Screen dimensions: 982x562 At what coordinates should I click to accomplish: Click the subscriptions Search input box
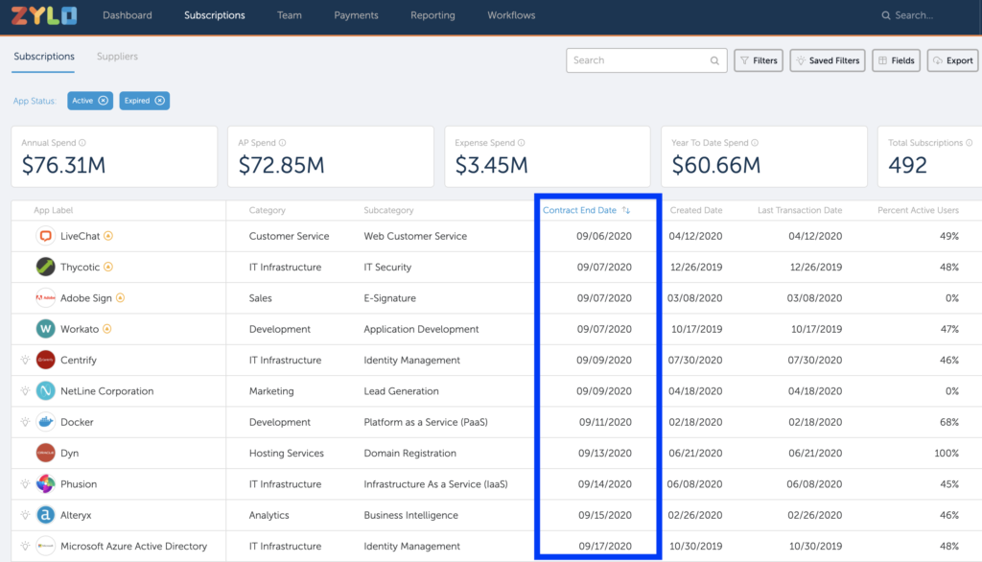tap(646, 60)
